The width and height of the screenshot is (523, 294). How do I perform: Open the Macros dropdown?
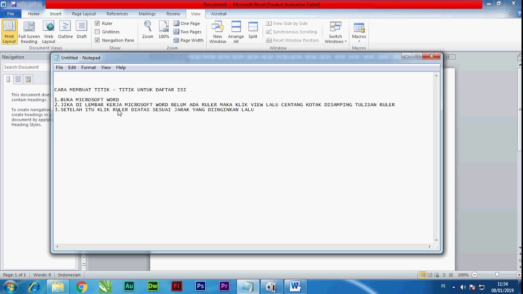[x=359, y=32]
